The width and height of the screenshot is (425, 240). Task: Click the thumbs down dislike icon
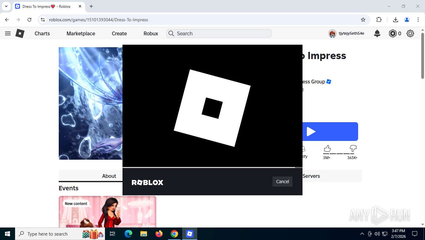tap(353, 148)
